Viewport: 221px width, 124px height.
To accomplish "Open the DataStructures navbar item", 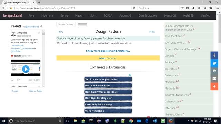I will point(148,15).
